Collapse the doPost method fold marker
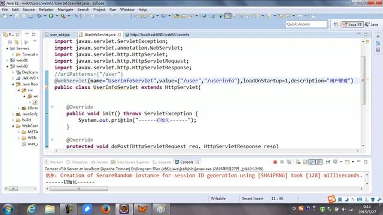The image size is (383, 215). pyautogui.click(x=52, y=140)
